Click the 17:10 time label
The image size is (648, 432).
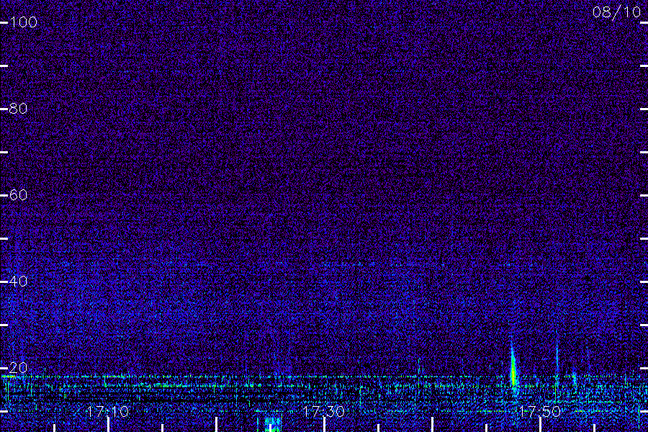(108, 411)
